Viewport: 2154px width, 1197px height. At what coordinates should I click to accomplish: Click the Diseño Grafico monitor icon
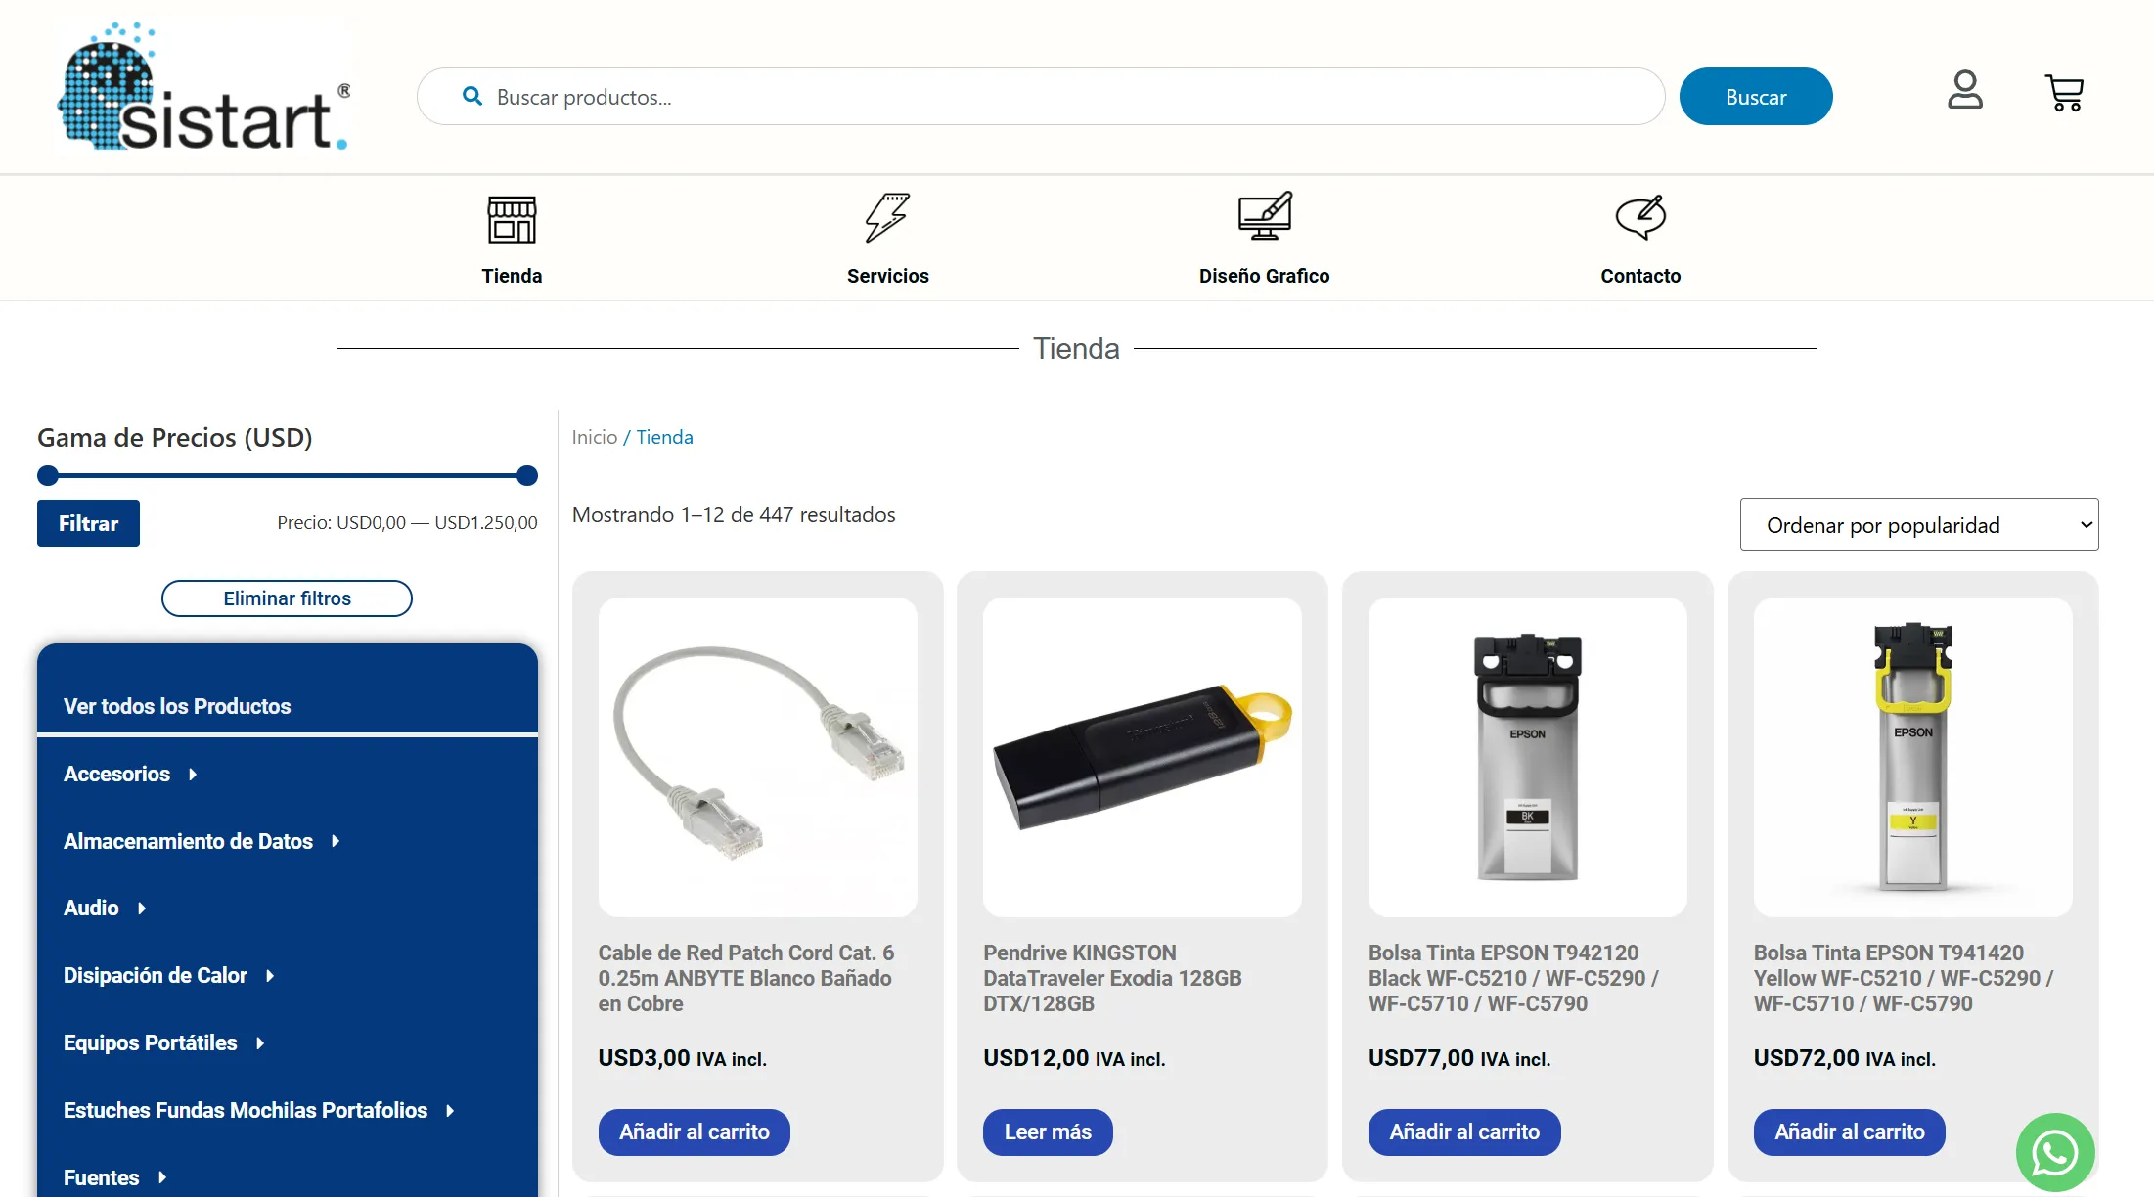click(1264, 216)
